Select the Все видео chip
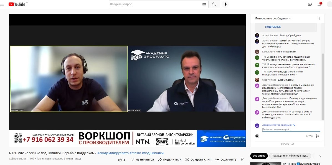The image size is (332, 165). [259, 156]
